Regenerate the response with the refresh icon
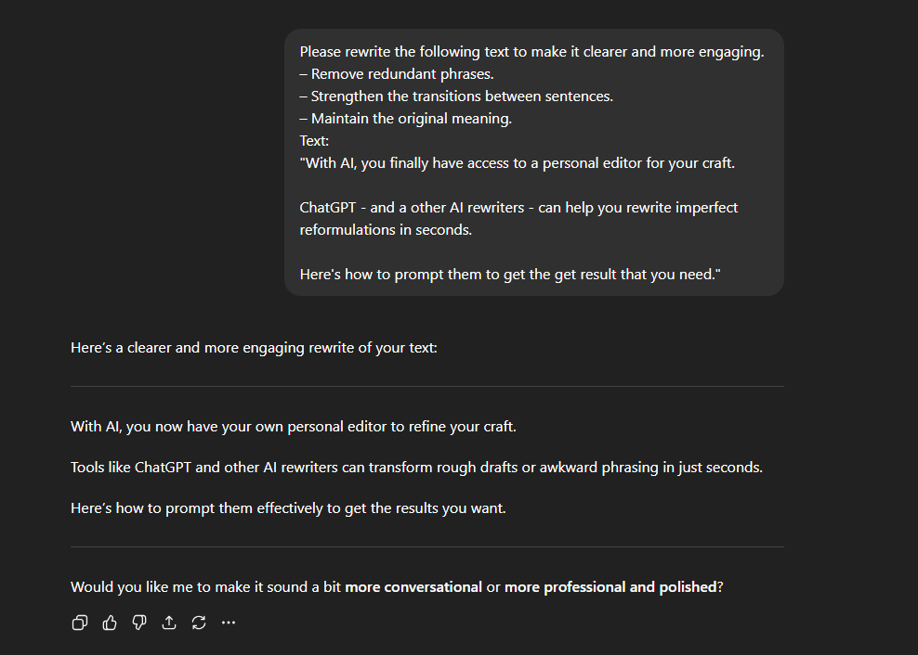 coord(199,623)
